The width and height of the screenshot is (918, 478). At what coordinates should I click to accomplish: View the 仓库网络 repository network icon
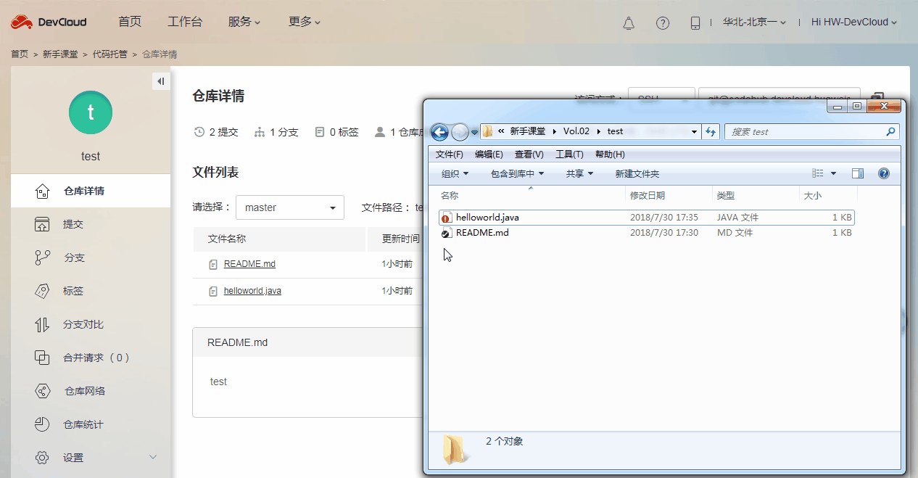[44, 390]
